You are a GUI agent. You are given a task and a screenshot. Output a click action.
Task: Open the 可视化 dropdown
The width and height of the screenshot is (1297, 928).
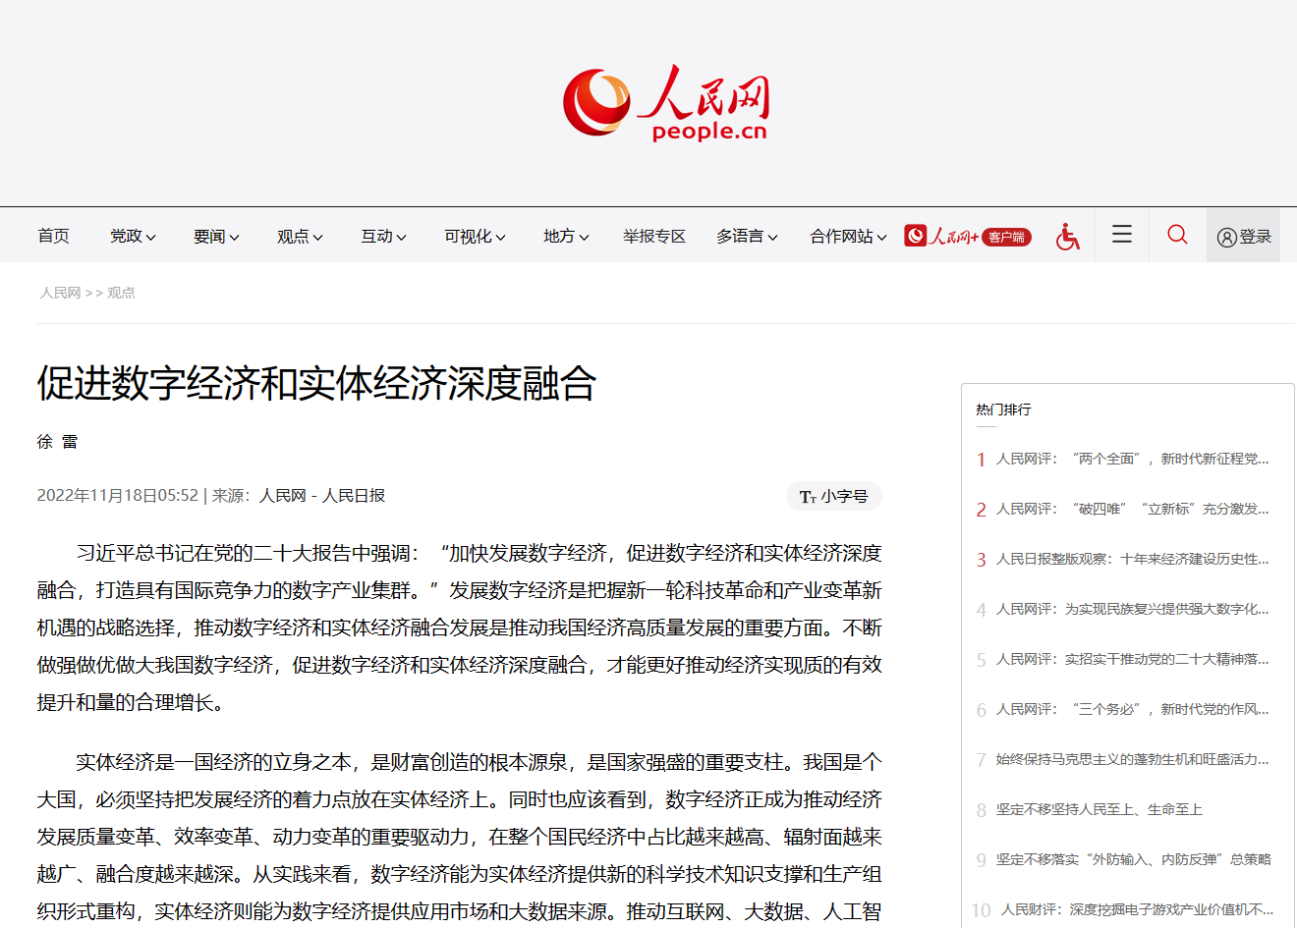coord(473,236)
